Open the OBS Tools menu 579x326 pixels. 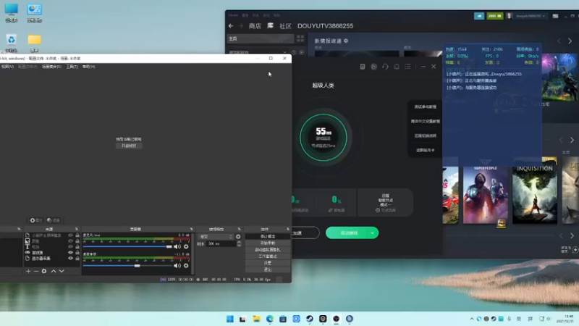(72, 67)
